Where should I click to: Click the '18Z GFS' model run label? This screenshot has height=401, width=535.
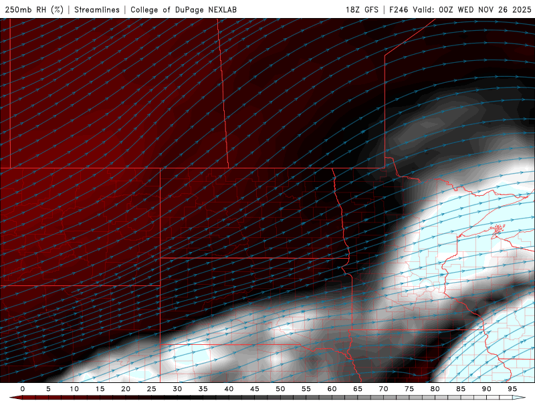coord(362,9)
